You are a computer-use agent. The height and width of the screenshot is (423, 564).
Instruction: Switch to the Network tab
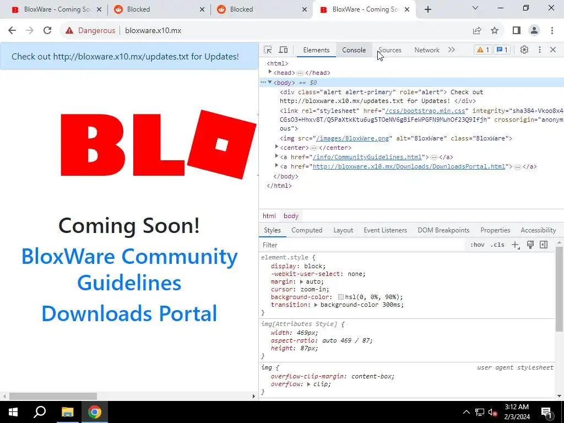[x=427, y=50]
